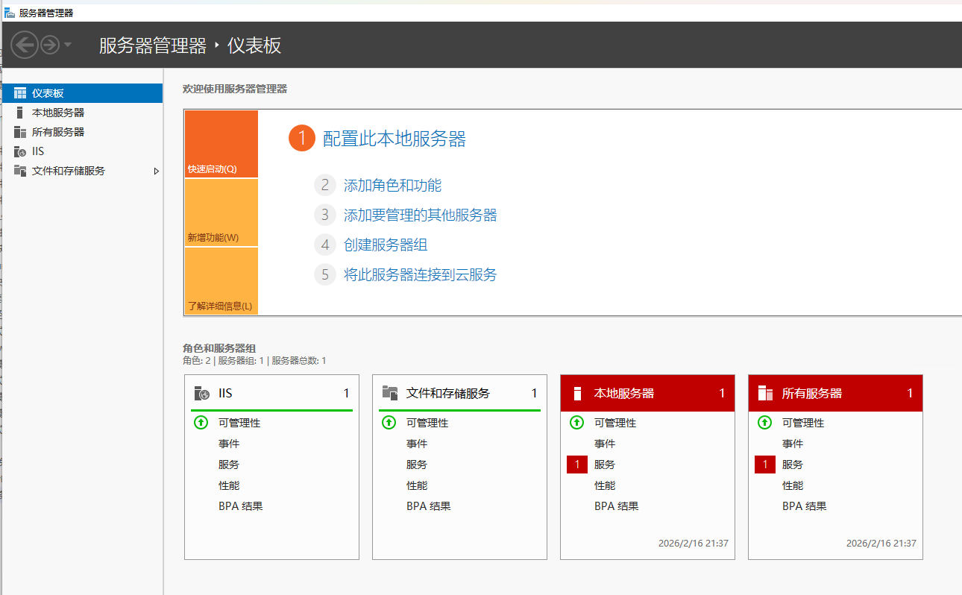Open the 所有服务器 tile header icon
The height and width of the screenshot is (595, 962).
[x=764, y=394]
